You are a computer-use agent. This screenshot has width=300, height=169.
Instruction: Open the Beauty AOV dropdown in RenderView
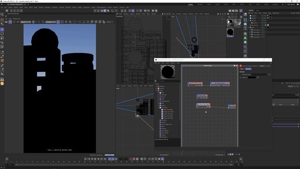(26, 22)
